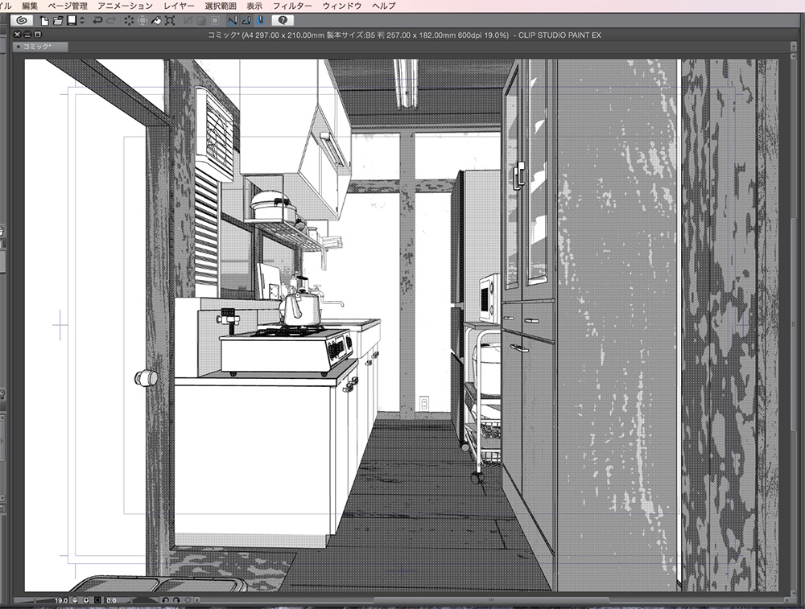Click the zoom out minus icon
Image resolution: width=805 pixels, height=609 pixels.
pyautogui.click(x=75, y=600)
